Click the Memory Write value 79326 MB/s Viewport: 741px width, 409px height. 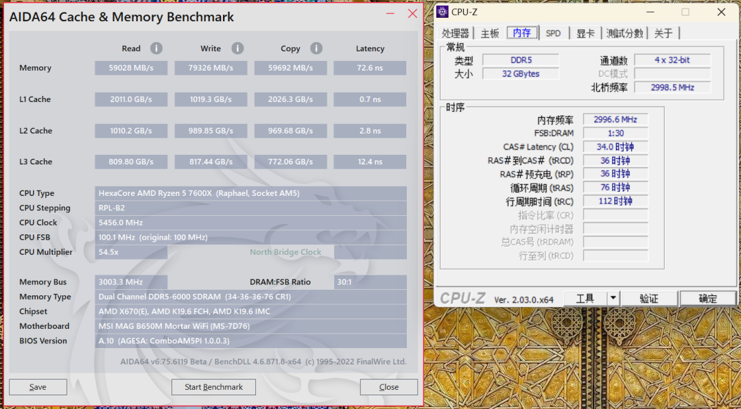coord(211,68)
